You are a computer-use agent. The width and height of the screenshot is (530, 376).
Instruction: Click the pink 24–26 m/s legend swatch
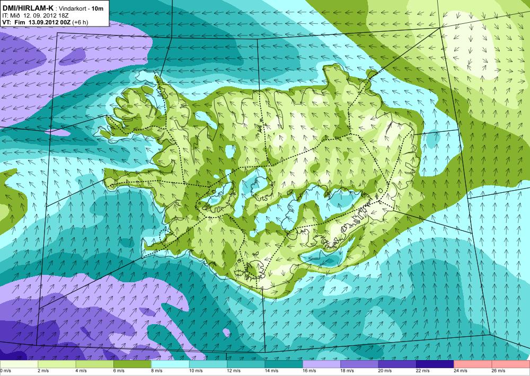(473, 364)
